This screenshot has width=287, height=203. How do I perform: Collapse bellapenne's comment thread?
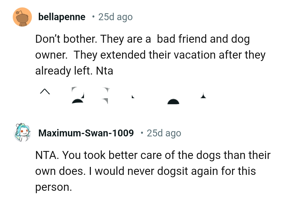pyautogui.click(x=45, y=92)
